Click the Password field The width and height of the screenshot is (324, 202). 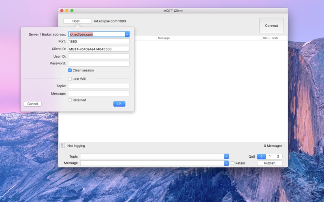(x=99, y=63)
